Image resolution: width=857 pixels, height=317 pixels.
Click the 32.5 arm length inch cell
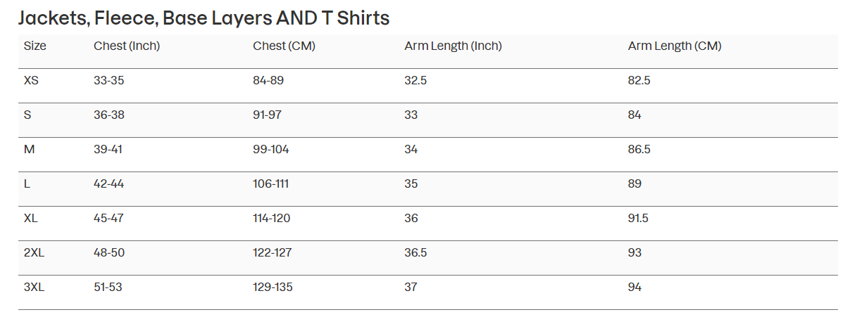coord(415,81)
